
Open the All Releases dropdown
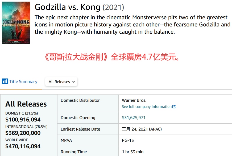tap(61, 81)
